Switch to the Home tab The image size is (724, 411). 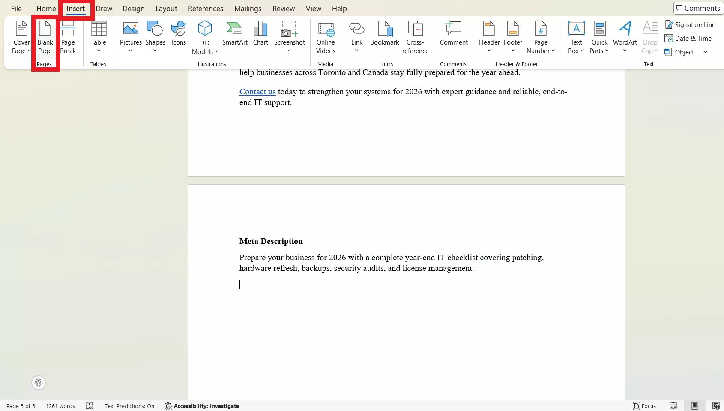[x=46, y=9]
